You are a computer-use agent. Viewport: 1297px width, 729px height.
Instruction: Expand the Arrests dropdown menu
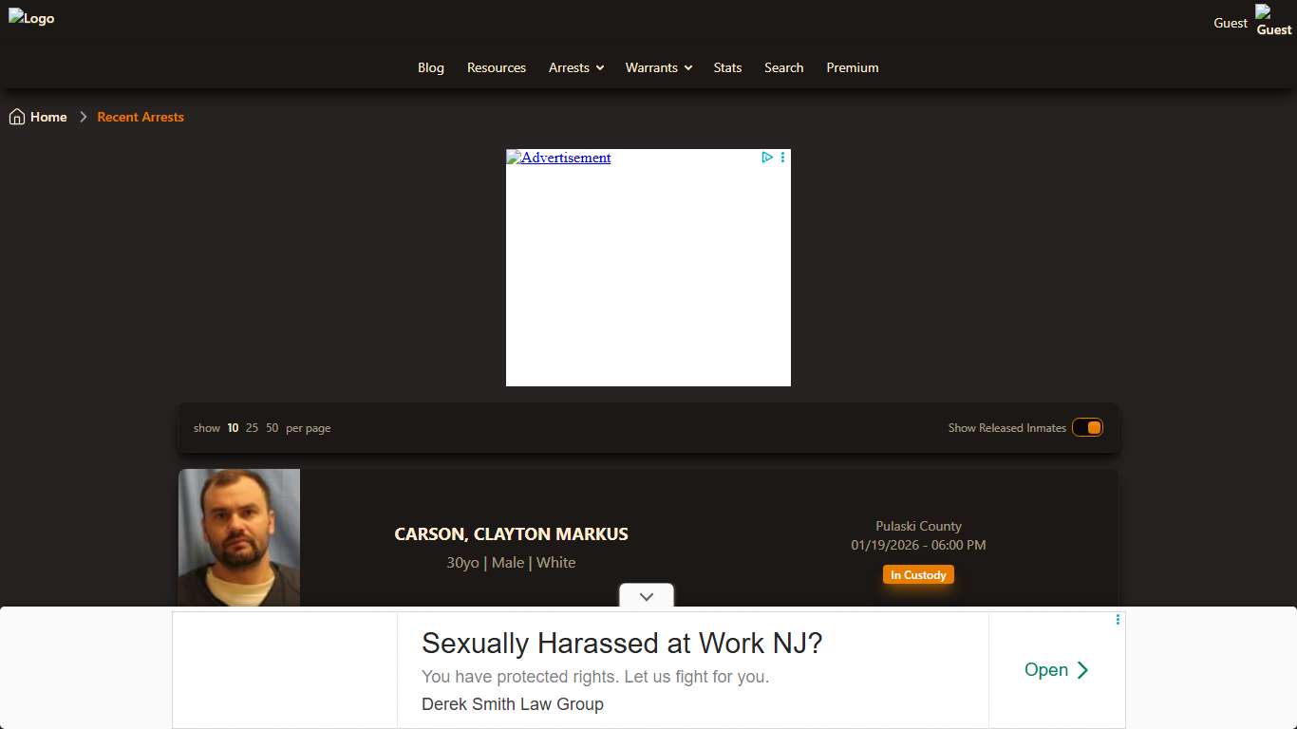click(x=576, y=67)
